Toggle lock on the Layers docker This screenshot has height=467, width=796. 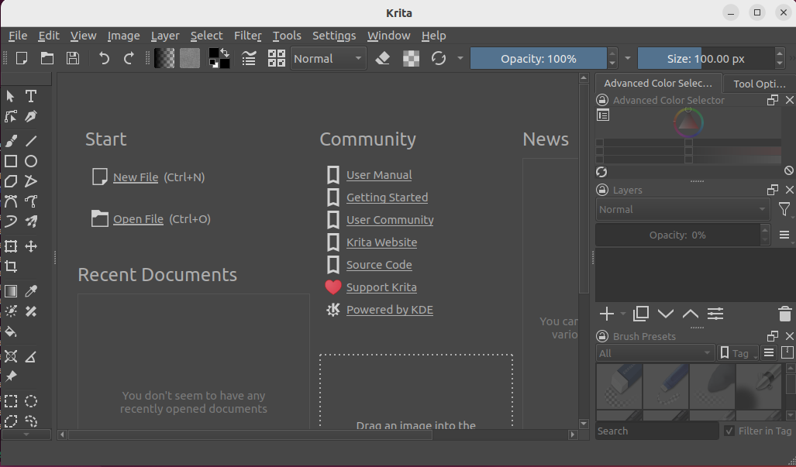coord(602,191)
